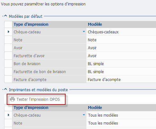Click Modèle column header in lower table
The image size is (156, 129).
click(x=95, y=108)
